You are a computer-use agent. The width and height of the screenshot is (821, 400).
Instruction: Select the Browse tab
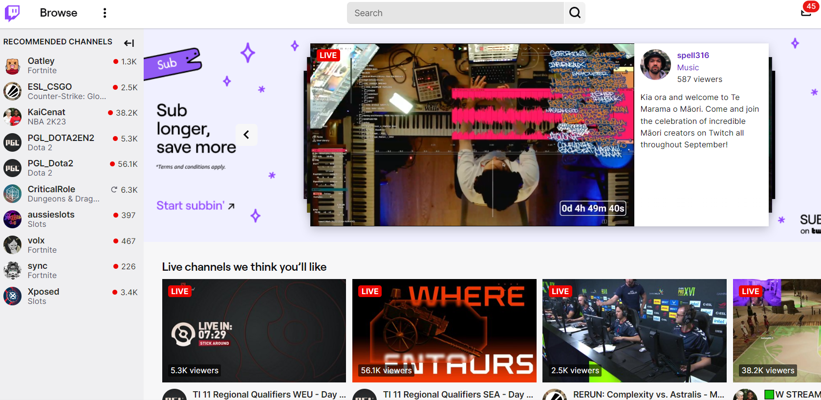[x=59, y=13]
